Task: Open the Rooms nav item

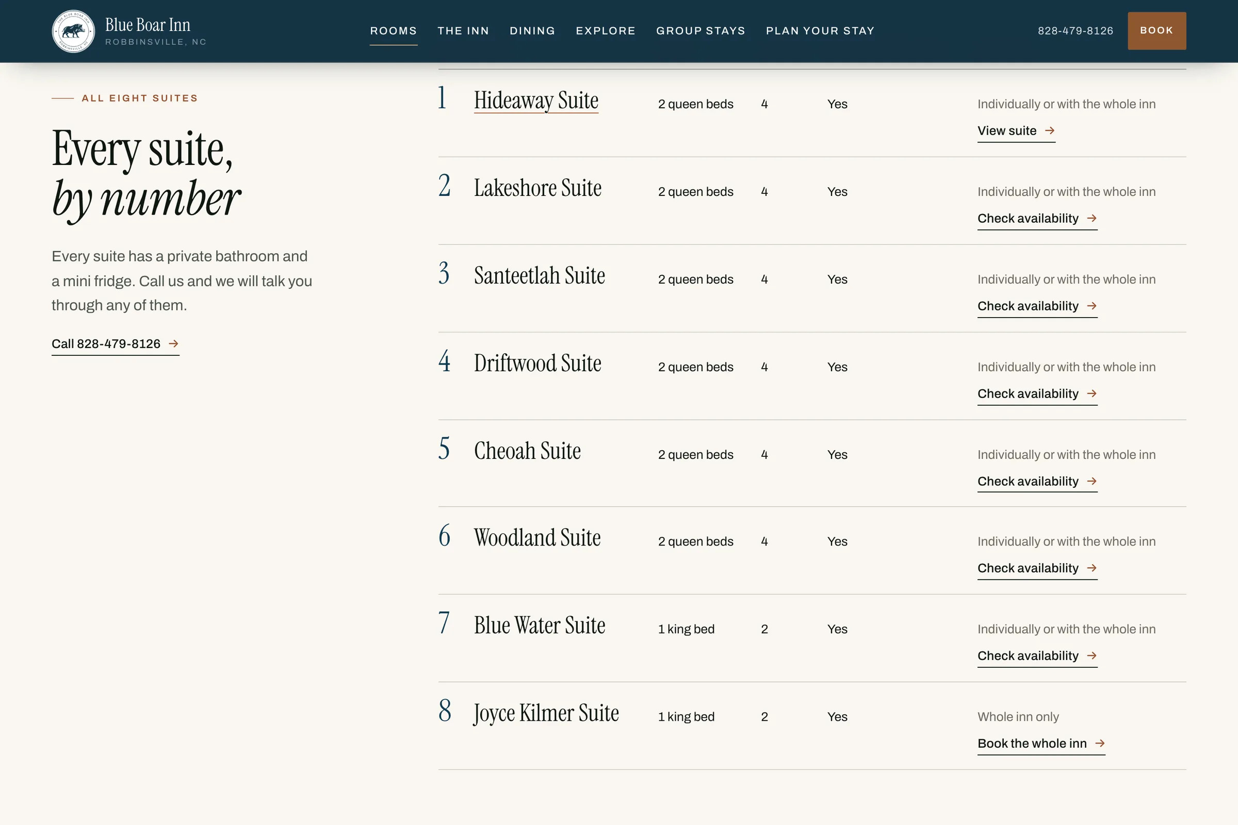Action: tap(393, 31)
